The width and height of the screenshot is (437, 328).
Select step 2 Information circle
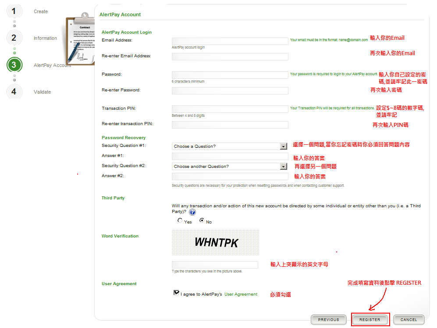[x=14, y=38]
